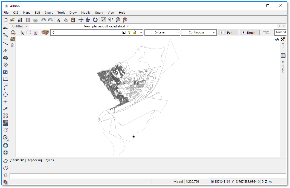Close the Untitled tab
The height and width of the screenshot is (188, 290).
point(27,26)
